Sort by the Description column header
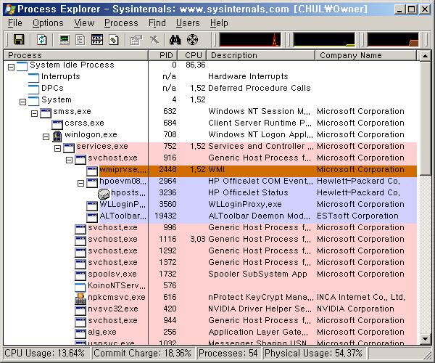Screen dimensions: 435x363 coord(261,55)
